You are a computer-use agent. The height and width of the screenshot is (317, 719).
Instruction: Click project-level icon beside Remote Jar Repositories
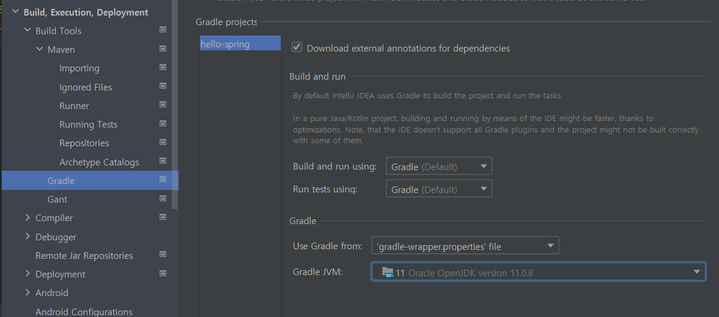tap(163, 255)
